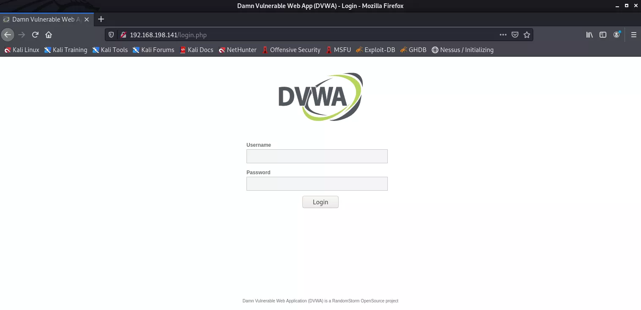Viewport: 641px width, 310px height.
Task: Click the Password field label
Action: pyautogui.click(x=258, y=173)
